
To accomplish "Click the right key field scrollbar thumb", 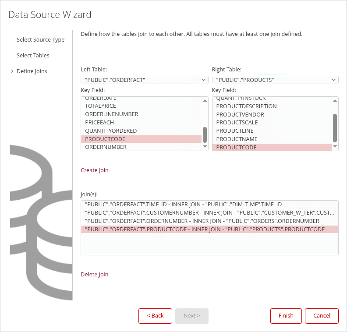I will click(x=335, y=127).
